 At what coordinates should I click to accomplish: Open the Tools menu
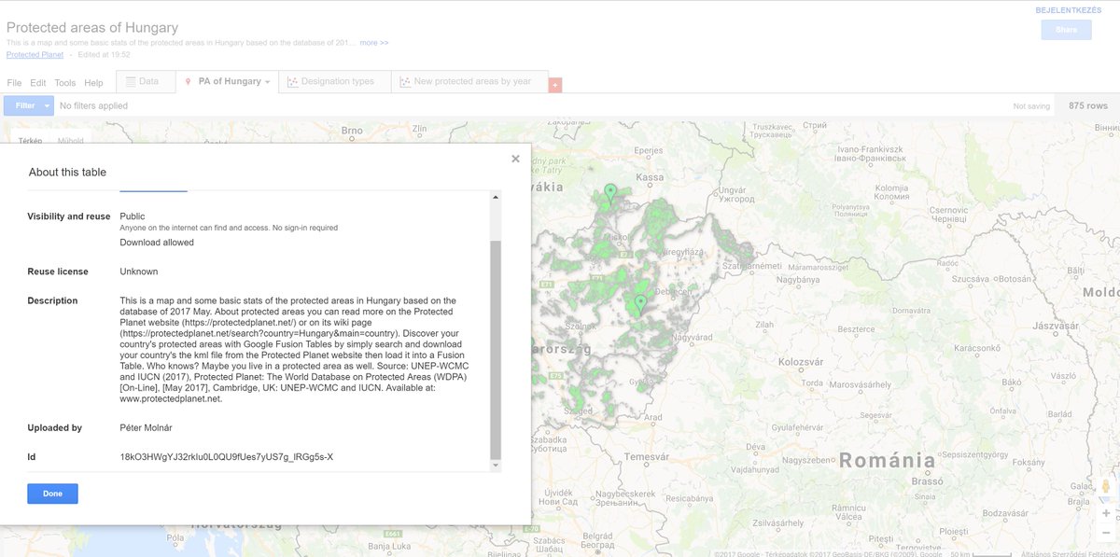pos(65,83)
